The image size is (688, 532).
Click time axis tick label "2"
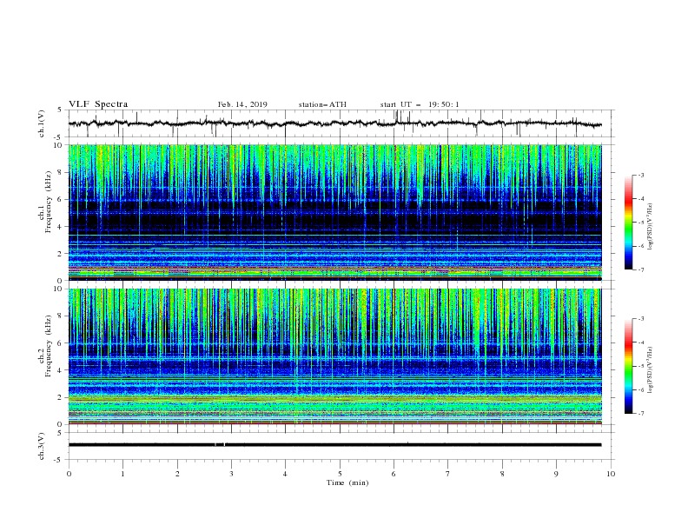click(177, 474)
